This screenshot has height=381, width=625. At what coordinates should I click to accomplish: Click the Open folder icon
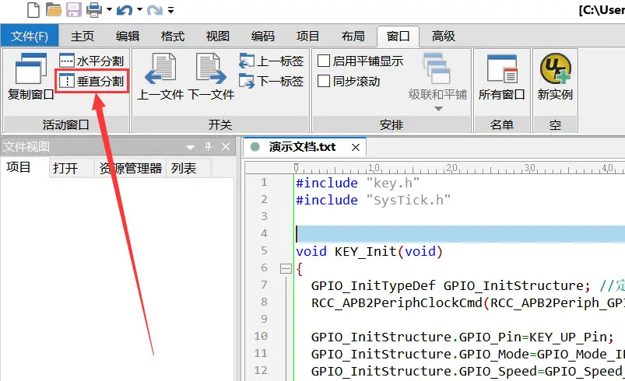tap(53, 9)
